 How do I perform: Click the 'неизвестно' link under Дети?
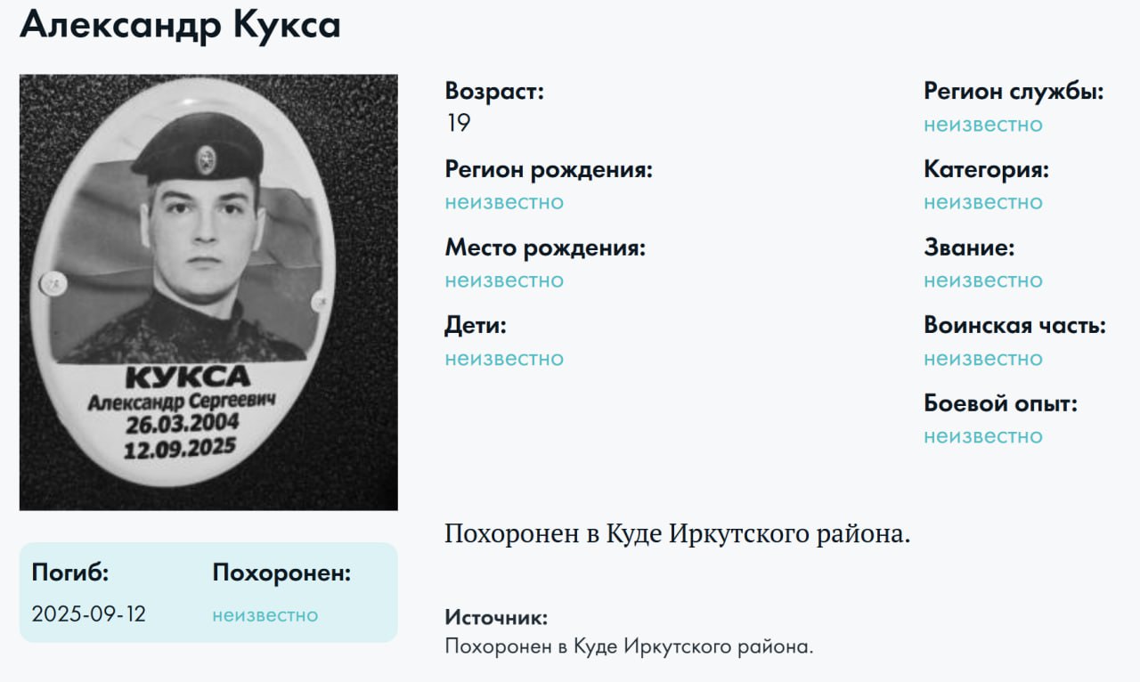click(x=504, y=359)
